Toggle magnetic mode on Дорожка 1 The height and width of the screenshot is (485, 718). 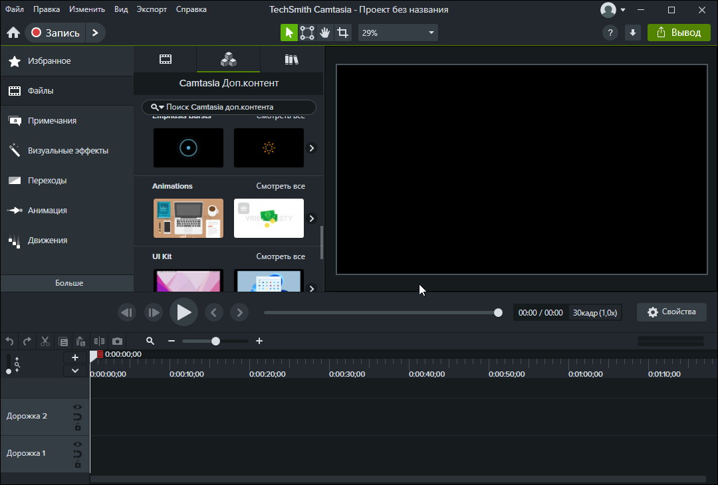click(x=77, y=454)
